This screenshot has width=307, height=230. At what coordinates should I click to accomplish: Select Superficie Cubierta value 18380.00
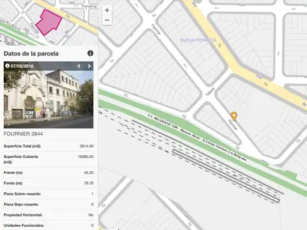(86, 157)
